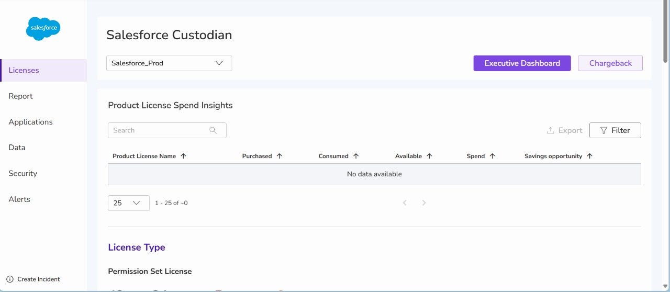Expand the Salesforce_Prod dropdown
The height and width of the screenshot is (292, 670).
(169, 63)
